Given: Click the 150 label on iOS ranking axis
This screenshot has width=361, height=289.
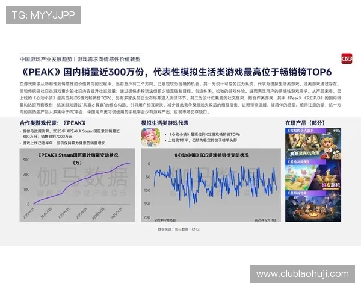Looking at the screenshot, I should [147, 204].
